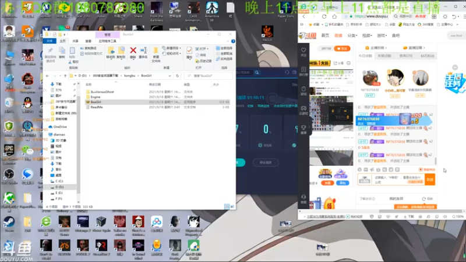Click the Rename icon in Explorer ribbon
Image resolution: width=466 pixels, height=262 pixels.
[x=143, y=50]
